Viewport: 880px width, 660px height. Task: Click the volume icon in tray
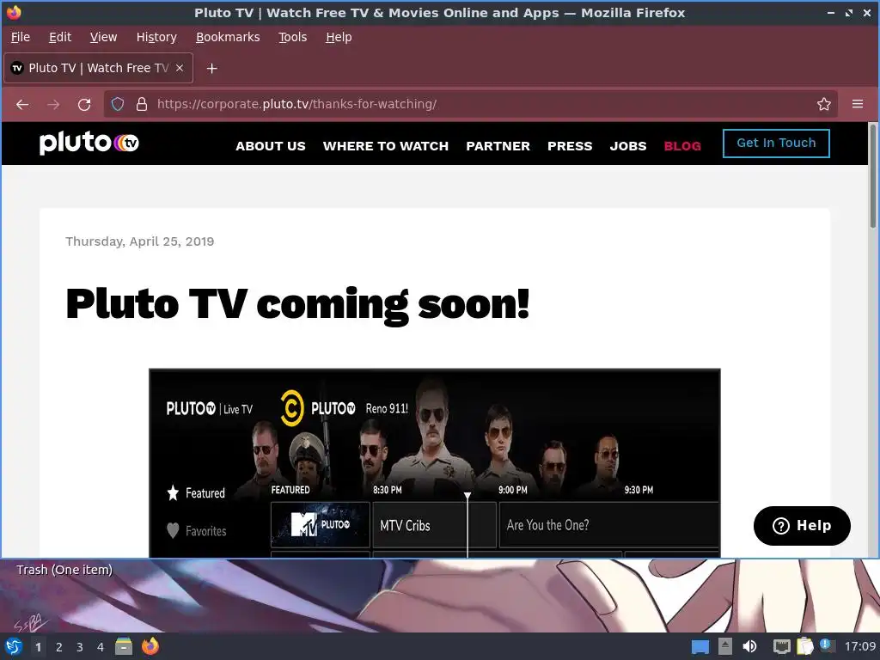coord(749,646)
